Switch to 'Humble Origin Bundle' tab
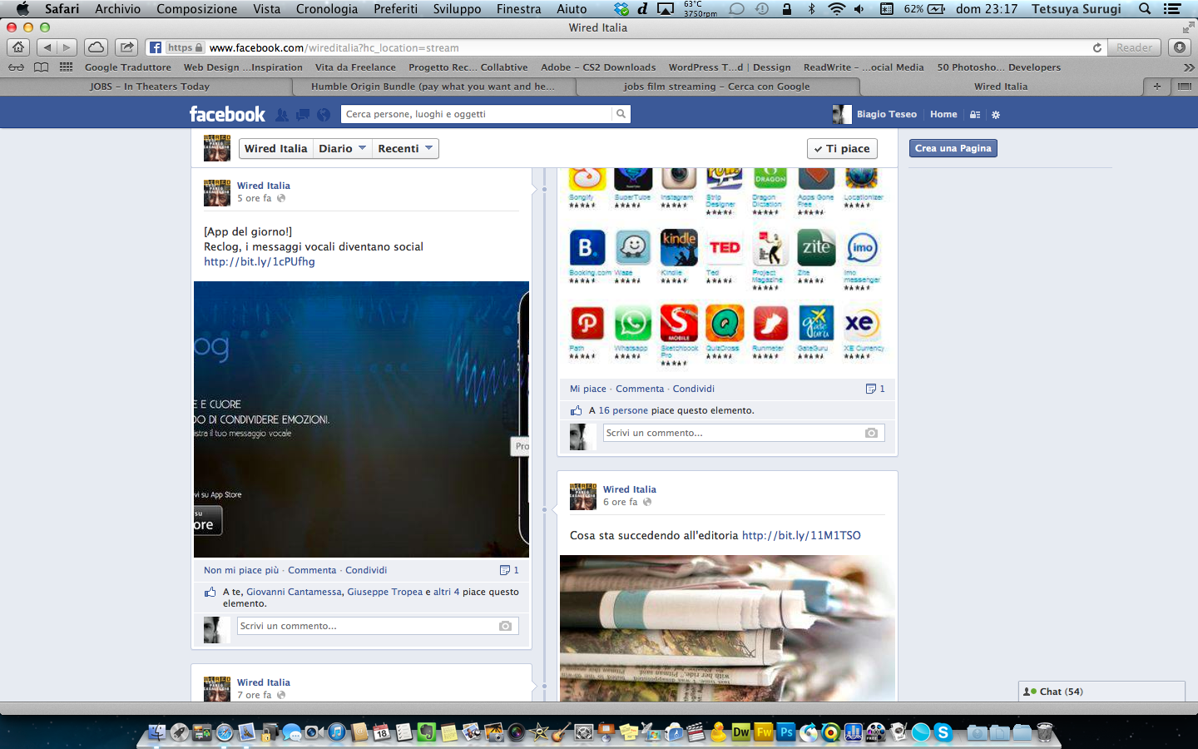 433,87
